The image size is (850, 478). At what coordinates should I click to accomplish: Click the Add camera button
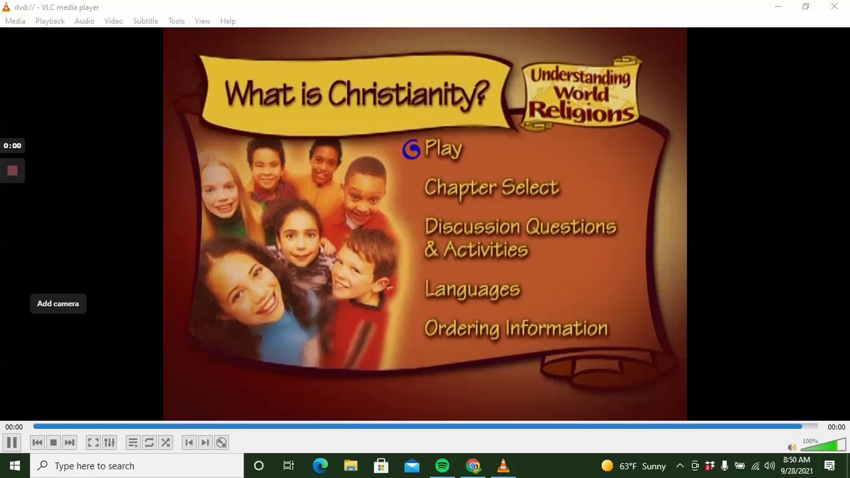[58, 303]
